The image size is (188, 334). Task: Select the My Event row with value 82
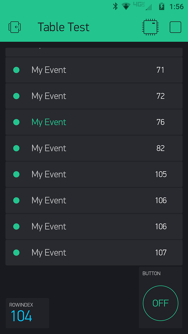coord(94,148)
